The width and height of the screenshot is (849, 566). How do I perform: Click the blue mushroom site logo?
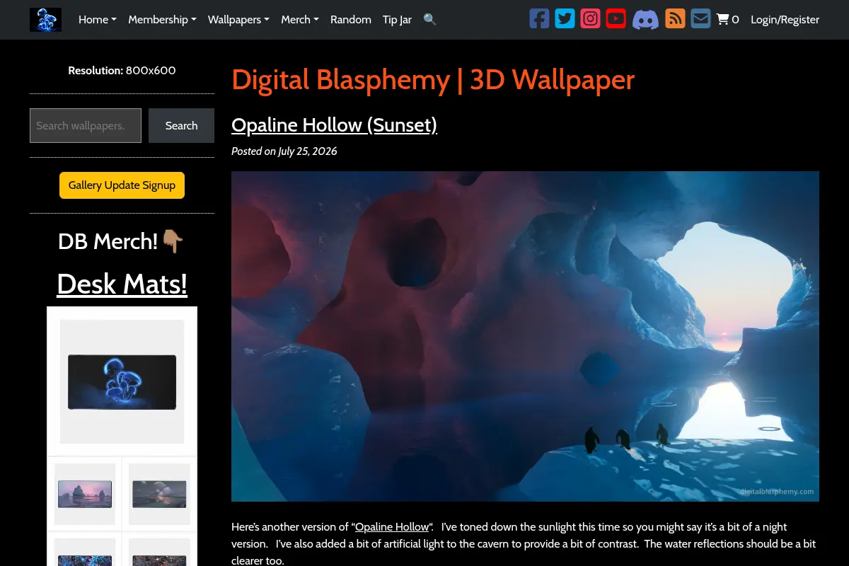tap(45, 20)
